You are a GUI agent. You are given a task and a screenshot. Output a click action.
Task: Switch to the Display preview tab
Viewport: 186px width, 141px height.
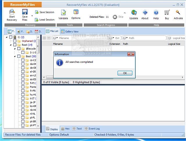[52, 129]
